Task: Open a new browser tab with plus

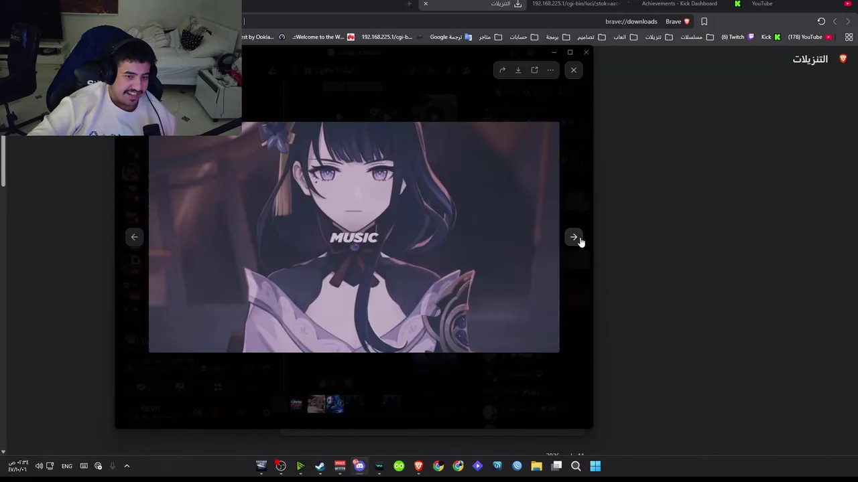Action: click(x=409, y=4)
